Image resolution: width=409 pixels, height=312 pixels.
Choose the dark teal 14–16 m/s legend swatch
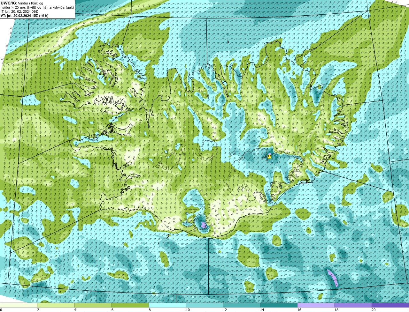point(279,305)
